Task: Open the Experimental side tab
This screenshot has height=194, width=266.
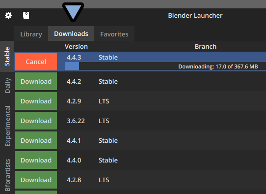Action: click(x=7, y=126)
